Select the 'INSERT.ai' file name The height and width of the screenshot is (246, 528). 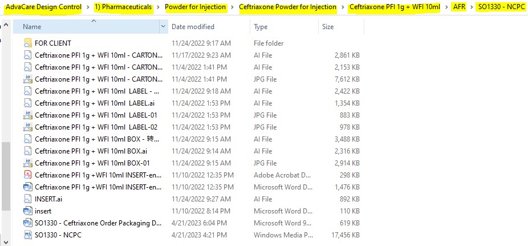pyautogui.click(x=48, y=199)
